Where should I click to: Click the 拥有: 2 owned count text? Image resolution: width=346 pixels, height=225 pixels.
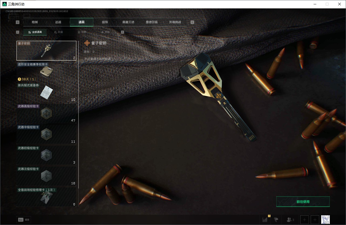point(89,52)
